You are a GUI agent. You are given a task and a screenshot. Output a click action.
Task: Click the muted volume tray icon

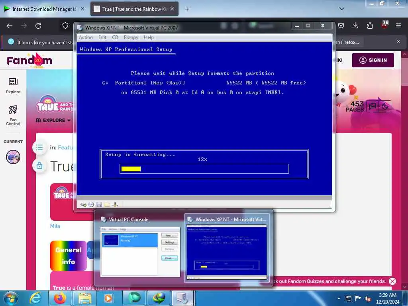(368, 298)
